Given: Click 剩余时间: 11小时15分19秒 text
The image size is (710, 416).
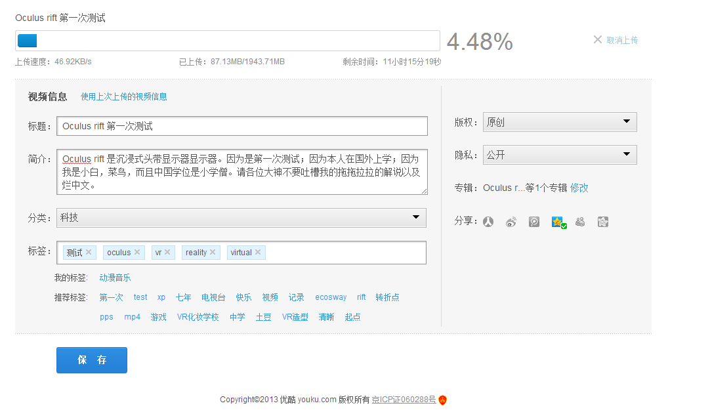Looking at the screenshot, I should pos(392,62).
